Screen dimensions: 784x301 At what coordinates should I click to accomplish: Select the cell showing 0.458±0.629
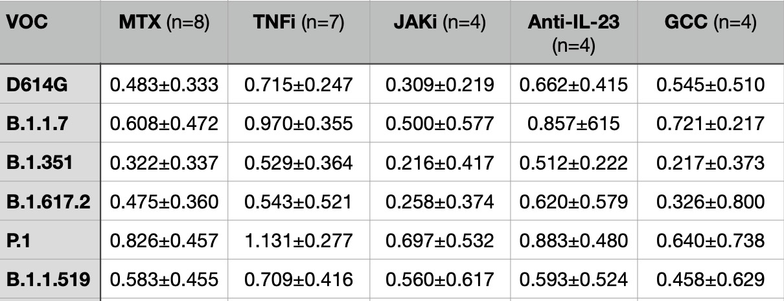coord(709,280)
